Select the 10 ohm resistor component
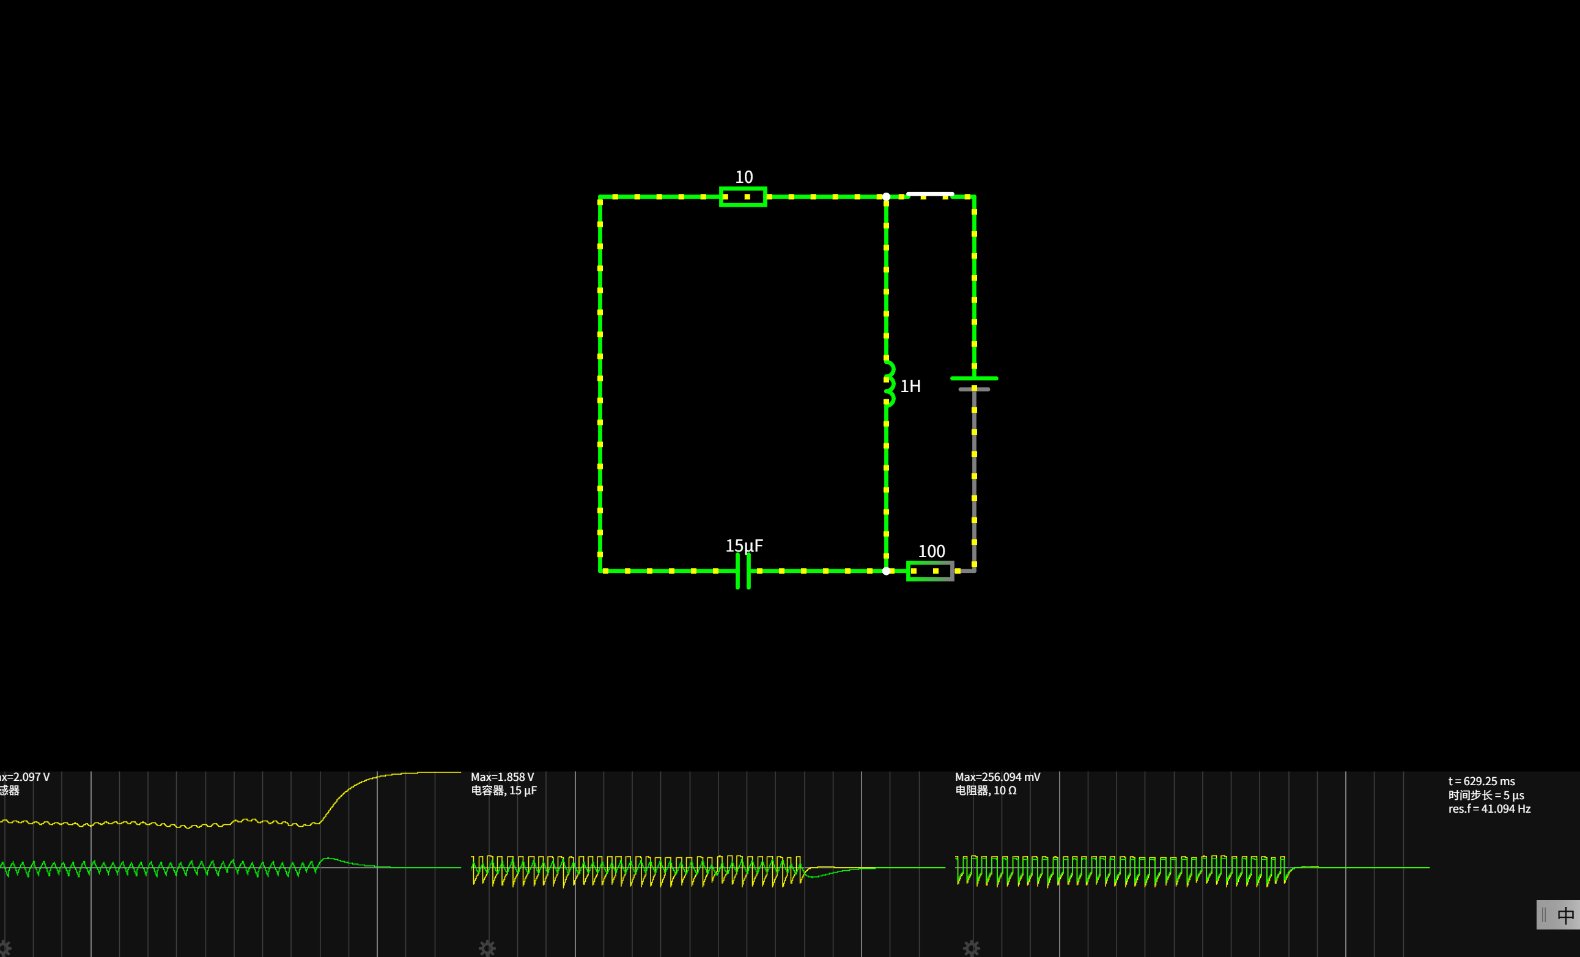Viewport: 1580px width, 957px height. click(742, 197)
